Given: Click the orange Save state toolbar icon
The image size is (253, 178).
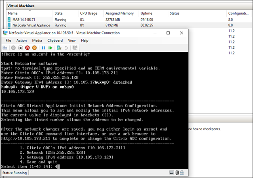Looking at the screenshot, I should (34, 48).
